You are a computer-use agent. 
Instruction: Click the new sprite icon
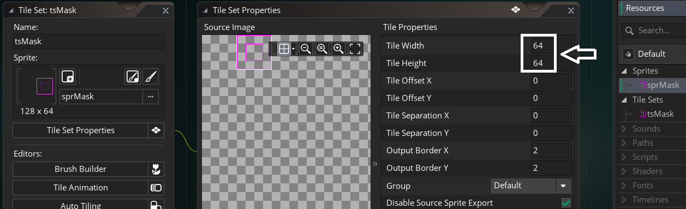[68, 76]
